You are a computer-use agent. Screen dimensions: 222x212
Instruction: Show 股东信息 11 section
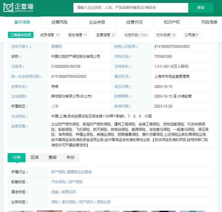[78, 35]
